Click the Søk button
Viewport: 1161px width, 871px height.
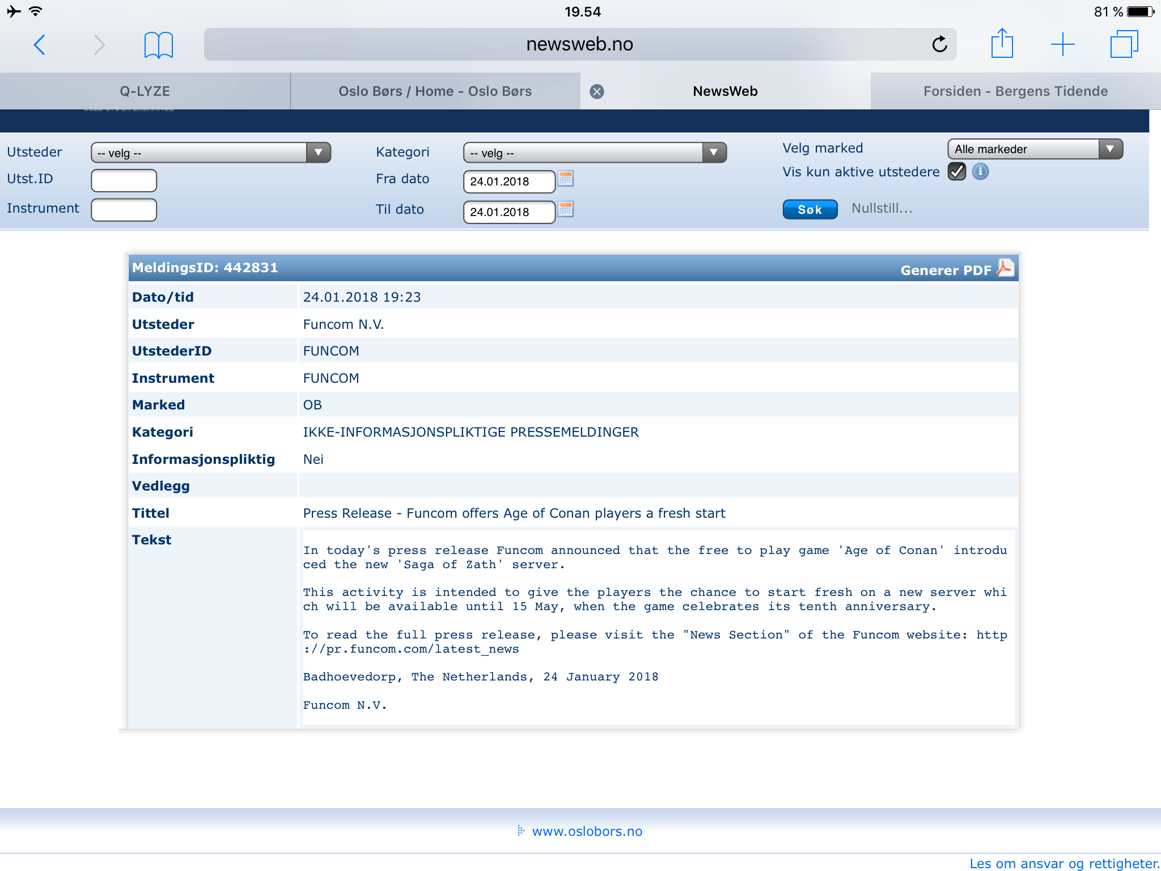point(810,209)
